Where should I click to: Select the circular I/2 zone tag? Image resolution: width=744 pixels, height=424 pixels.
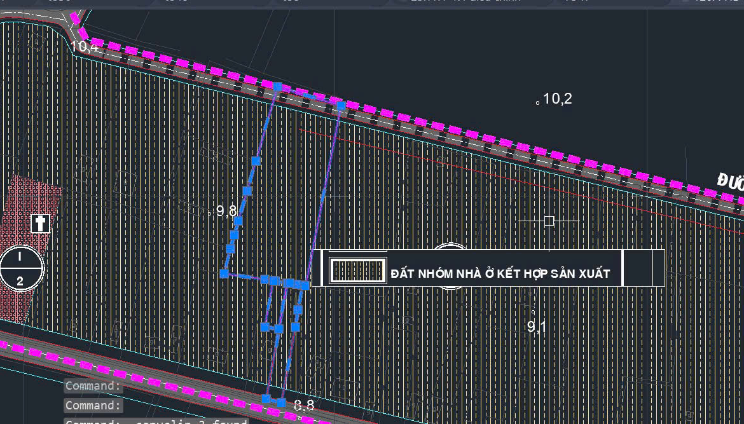pyautogui.click(x=20, y=268)
